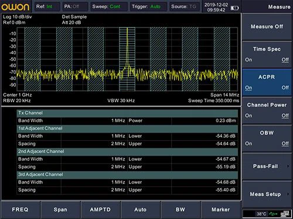This screenshot has height=219, width=293.
Task: Click the Center 1 GHz readout
Action: point(18,95)
